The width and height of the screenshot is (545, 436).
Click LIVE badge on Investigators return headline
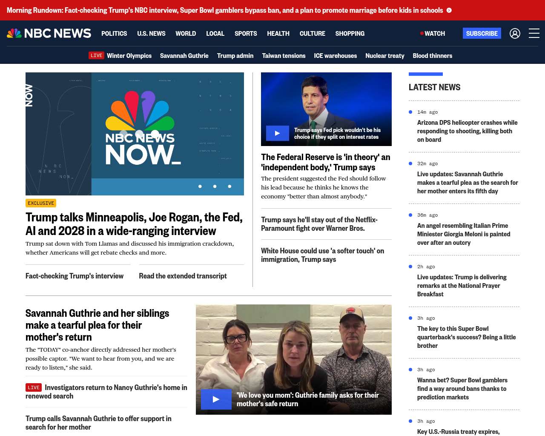(34, 387)
